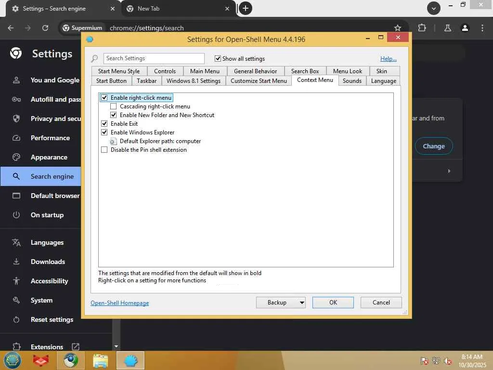This screenshot has height=370, width=493.
Task: Open Windows 8.1 Settings tab
Action: [x=194, y=81]
